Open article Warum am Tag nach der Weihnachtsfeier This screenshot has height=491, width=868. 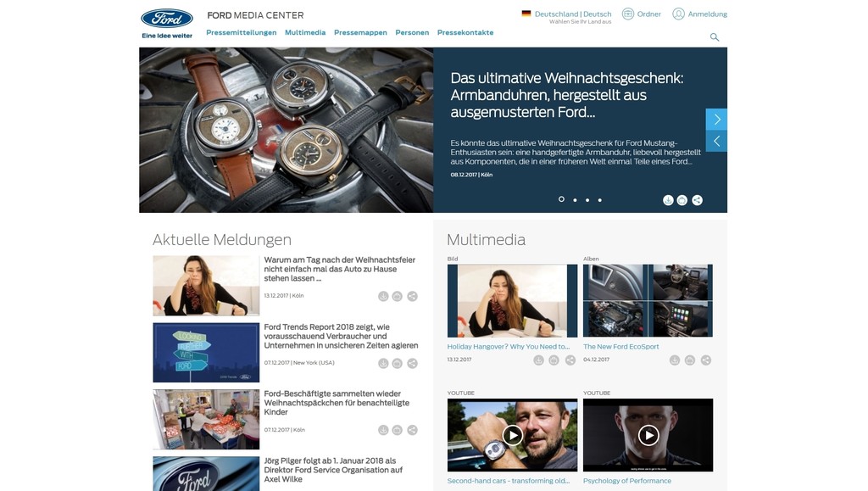(x=339, y=269)
